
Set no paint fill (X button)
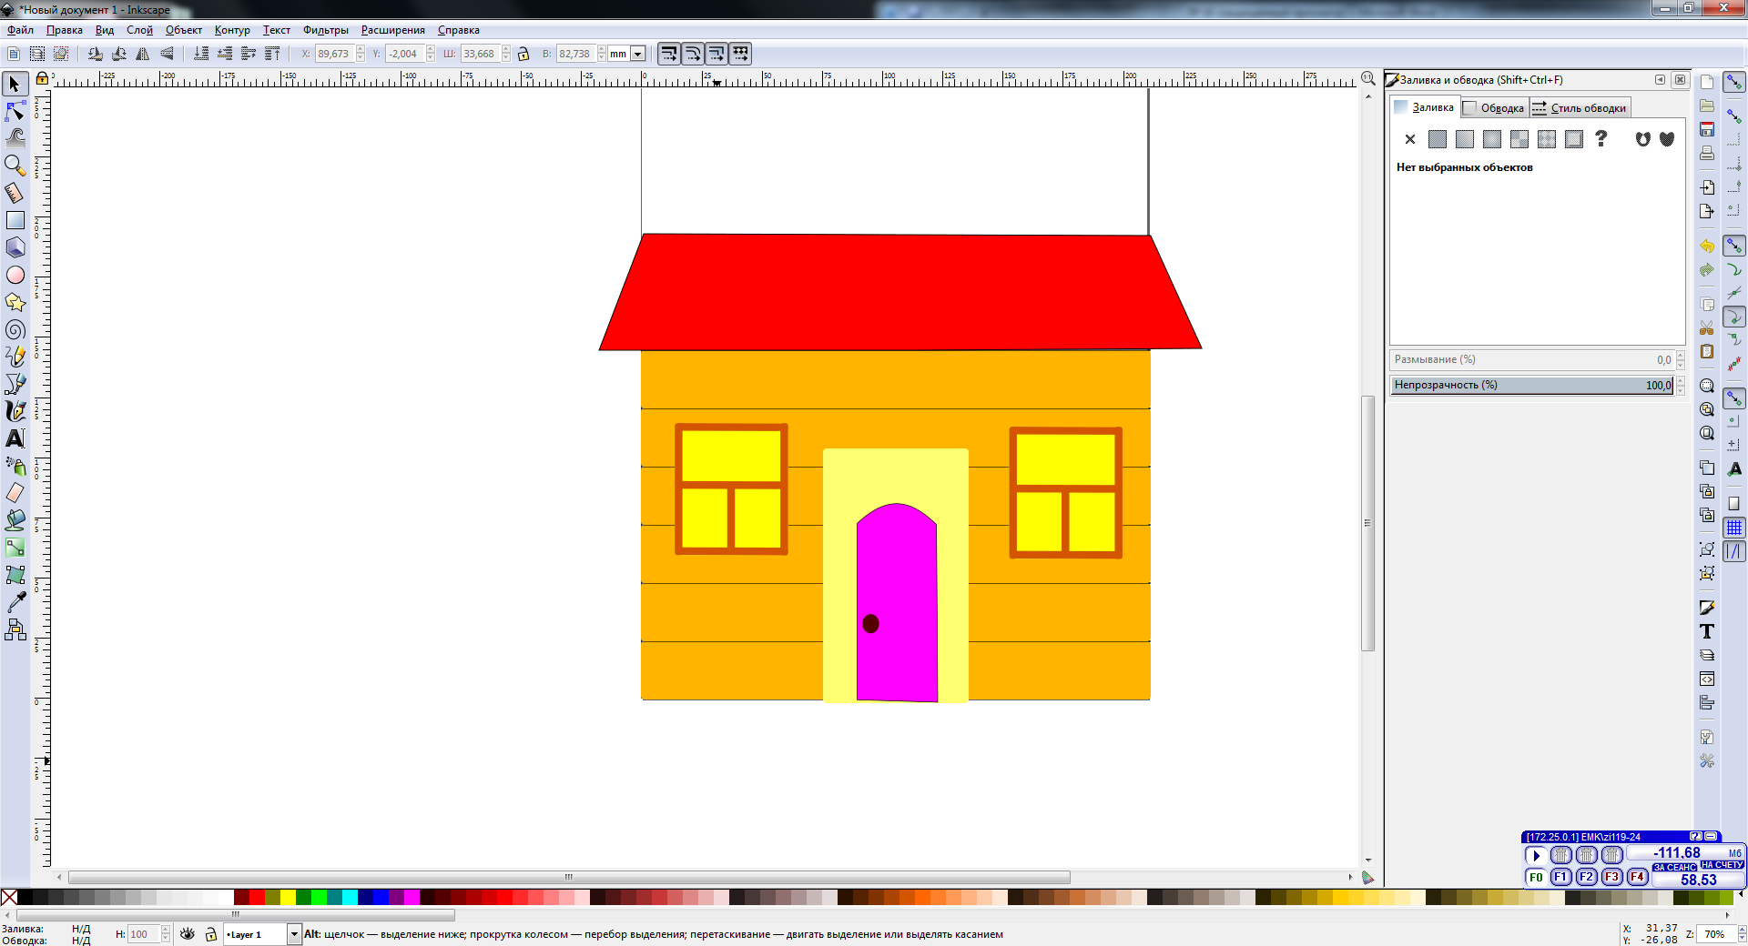(1410, 139)
